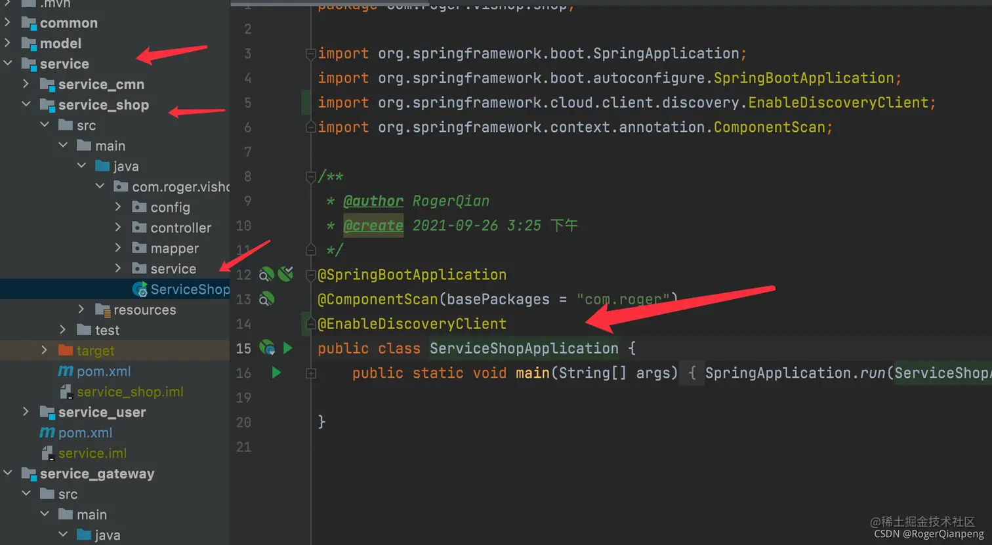Click the Spring magnifier gutter icon on line 13
The width and height of the screenshot is (992, 545).
point(266,300)
